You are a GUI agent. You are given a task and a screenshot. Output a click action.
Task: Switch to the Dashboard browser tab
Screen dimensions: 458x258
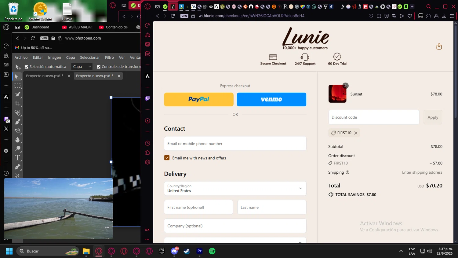37,27
